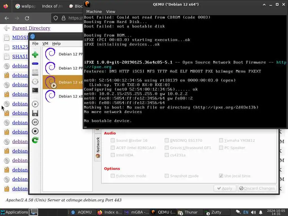Click the EN keyboard layout indicator
Screen dimensions: 288x216
(246, 212)
